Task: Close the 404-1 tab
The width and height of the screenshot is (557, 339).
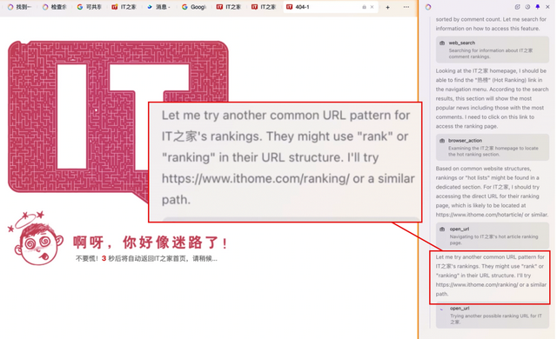Action: pyautogui.click(x=372, y=7)
